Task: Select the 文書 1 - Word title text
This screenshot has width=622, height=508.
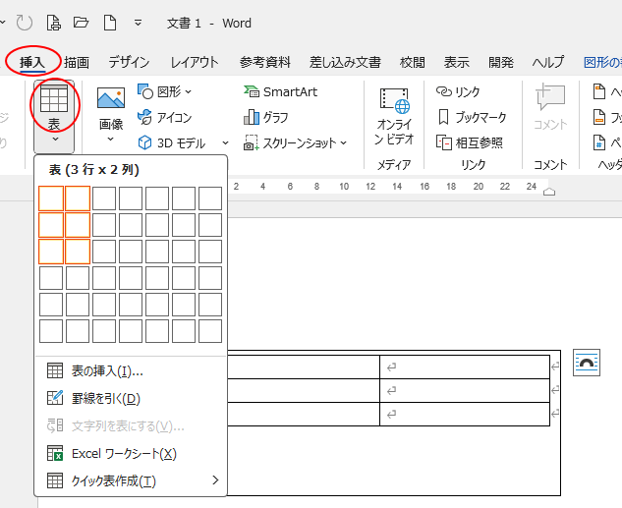Action: click(x=209, y=23)
